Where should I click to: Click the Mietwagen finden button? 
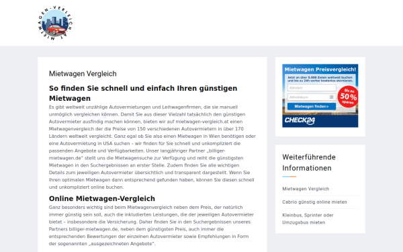click(312, 106)
